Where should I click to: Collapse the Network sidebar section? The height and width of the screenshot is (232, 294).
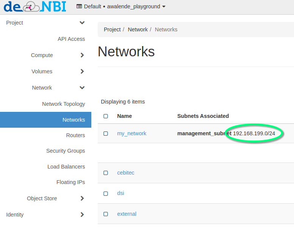click(x=82, y=88)
